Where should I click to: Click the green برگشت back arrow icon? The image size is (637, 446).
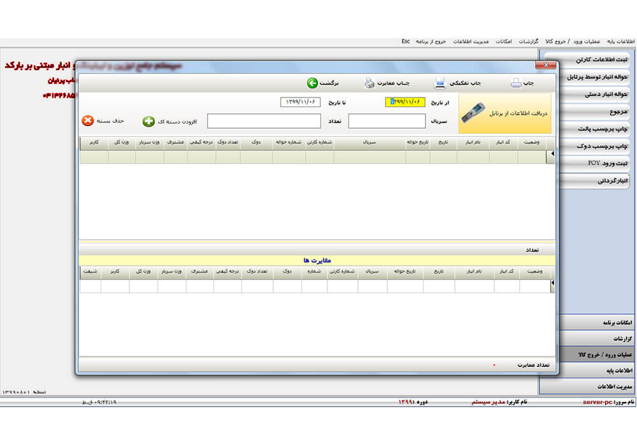pyautogui.click(x=312, y=83)
